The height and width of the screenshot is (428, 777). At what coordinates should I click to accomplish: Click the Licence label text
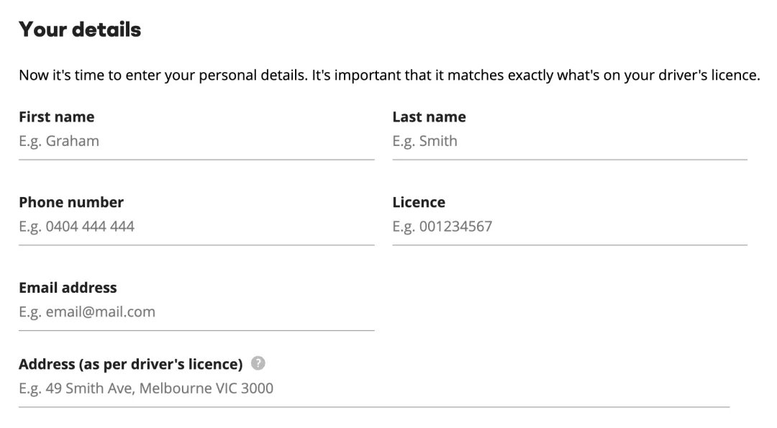[419, 202]
